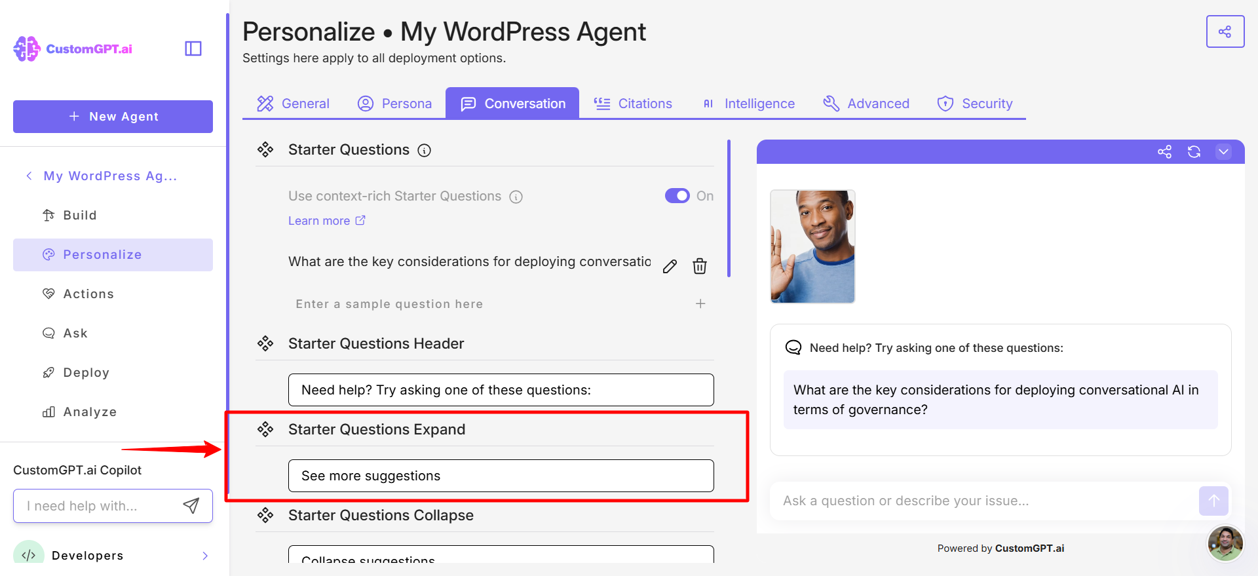Collapse the sidebar panel icon

pos(193,48)
